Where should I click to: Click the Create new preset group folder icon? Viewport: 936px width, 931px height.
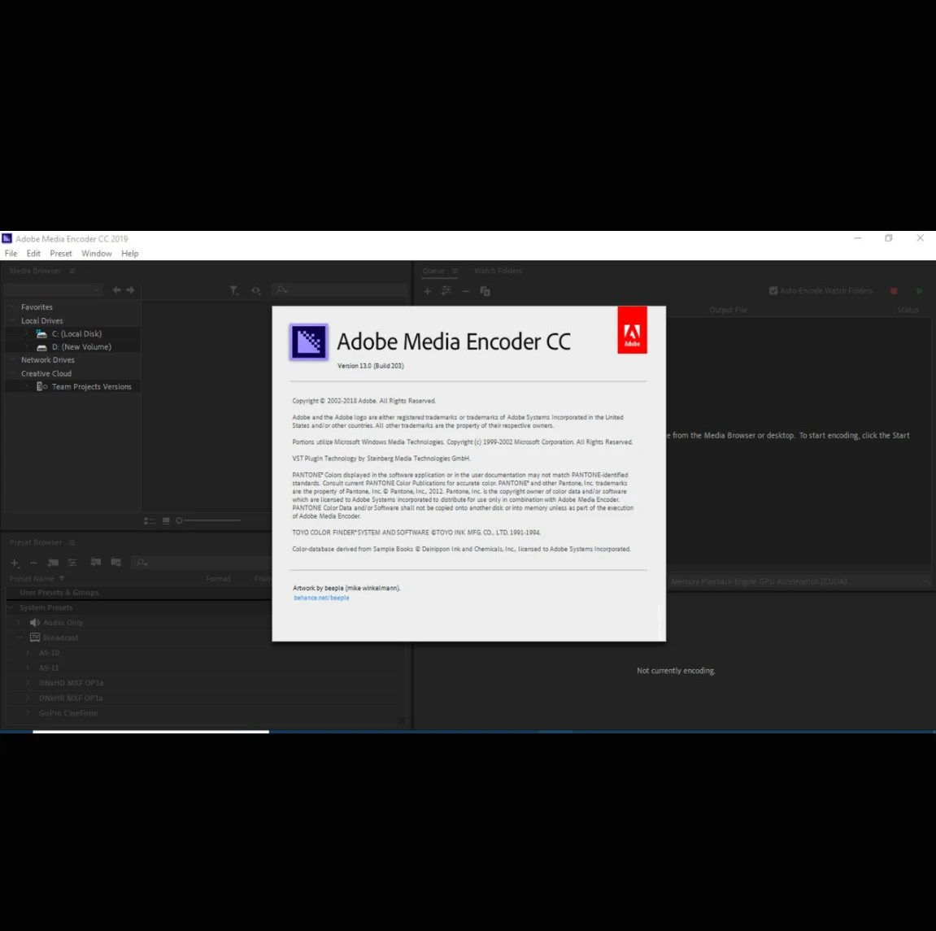[x=53, y=562]
